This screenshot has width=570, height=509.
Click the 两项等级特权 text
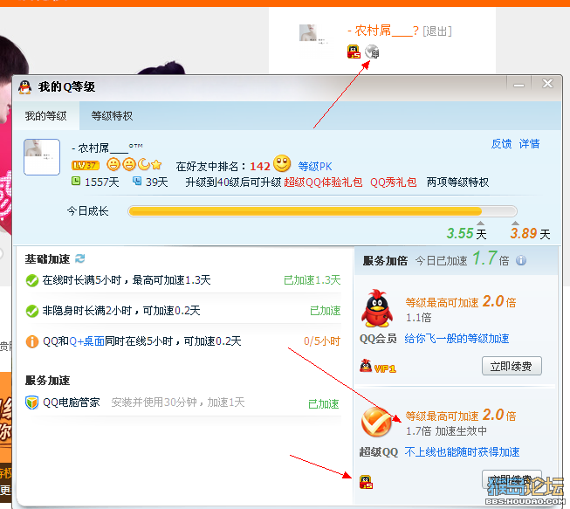457,182
